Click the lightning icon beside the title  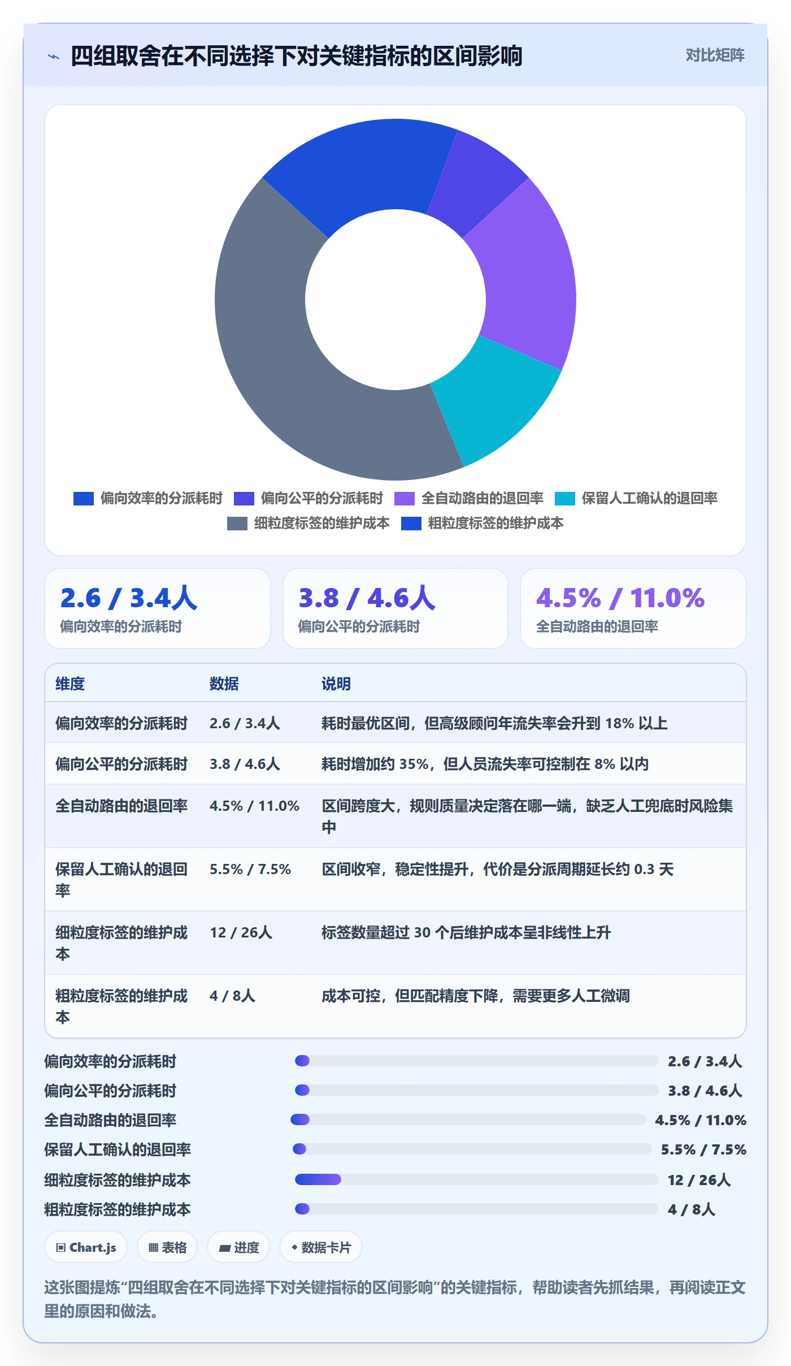click(x=54, y=57)
